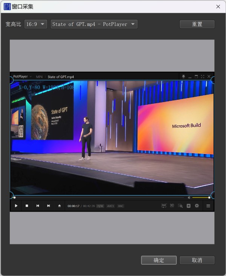Screen dimensions: 226x276
Task: Click the PotPlayer fullscreen icon
Action: tap(203, 76)
